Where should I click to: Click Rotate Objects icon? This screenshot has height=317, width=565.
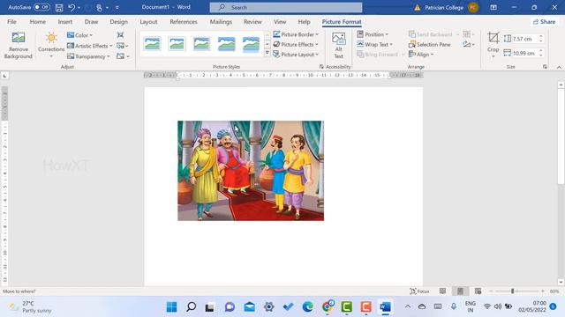(469, 44)
